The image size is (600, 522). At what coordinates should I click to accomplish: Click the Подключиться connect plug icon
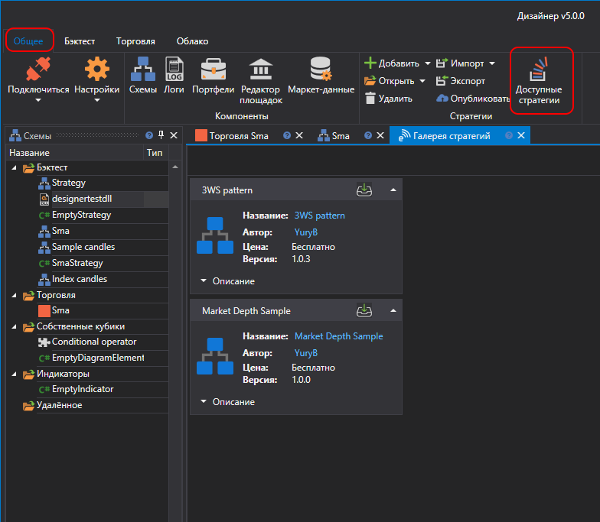(38, 69)
